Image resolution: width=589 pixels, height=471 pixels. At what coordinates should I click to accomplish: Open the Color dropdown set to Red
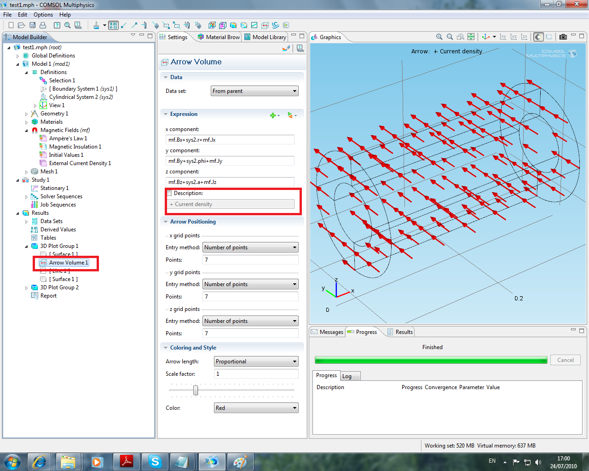(256, 408)
